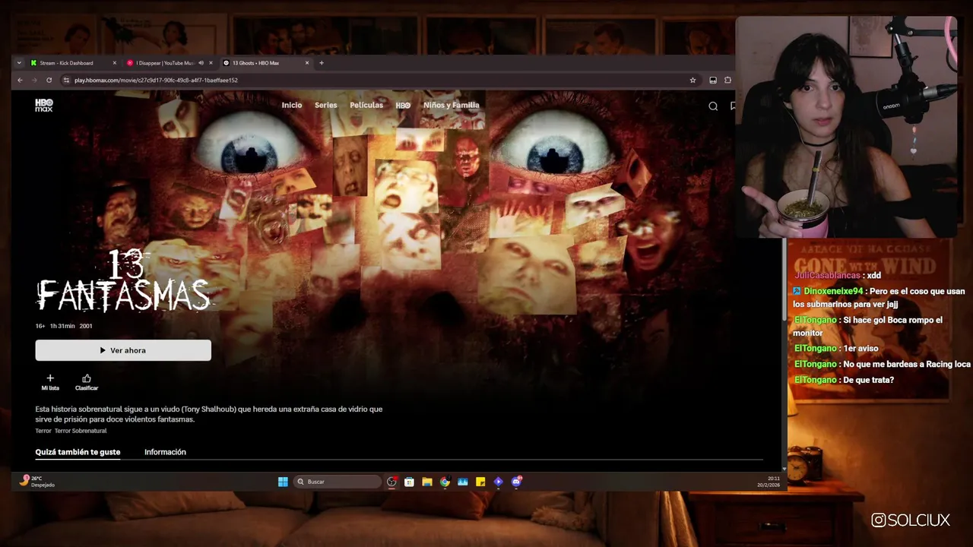
Task: Switch to Stream - Kick Dashboard tab
Action: click(72, 63)
